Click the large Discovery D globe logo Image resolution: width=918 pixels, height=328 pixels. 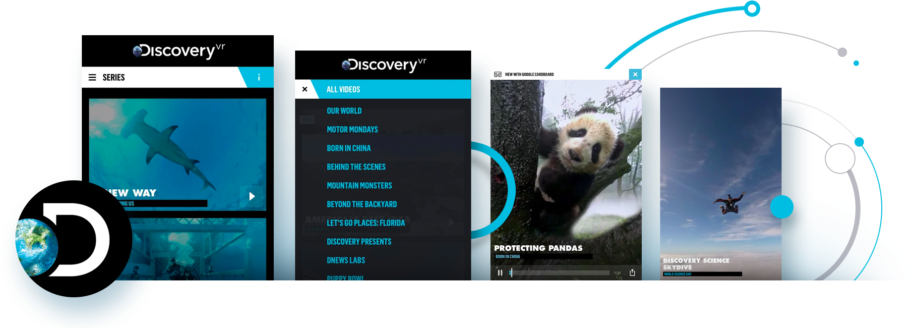[x=74, y=239]
